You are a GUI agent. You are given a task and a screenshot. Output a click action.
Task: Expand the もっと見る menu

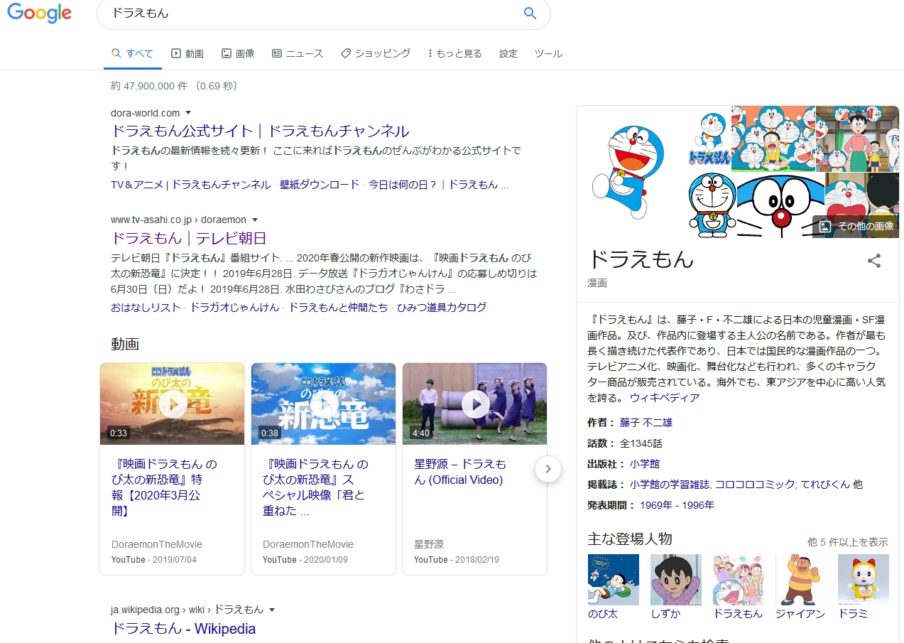[454, 53]
